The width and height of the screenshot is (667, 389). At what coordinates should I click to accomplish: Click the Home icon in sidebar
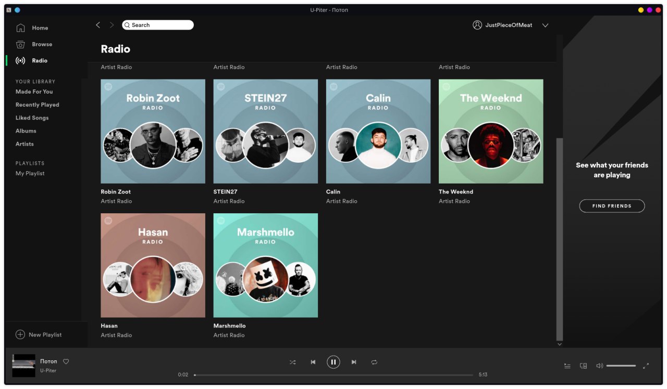20,28
